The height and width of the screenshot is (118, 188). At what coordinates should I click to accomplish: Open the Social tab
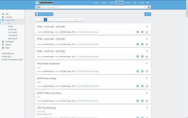(128, 3)
